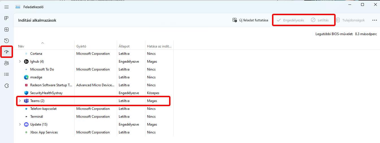380x143 pixels.
Task: Open Tulajdonságok for selected item
Action: pyautogui.click(x=350, y=20)
